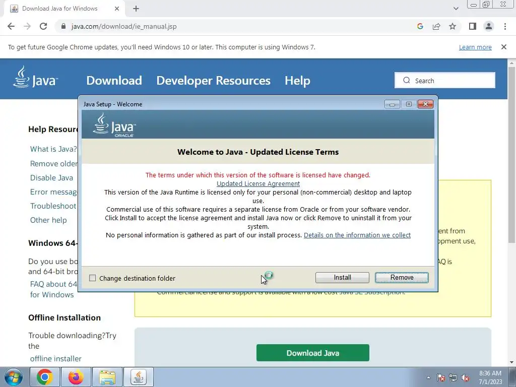516x387 pixels.
Task: Open the Chrome side panel icon
Action: coord(473,26)
